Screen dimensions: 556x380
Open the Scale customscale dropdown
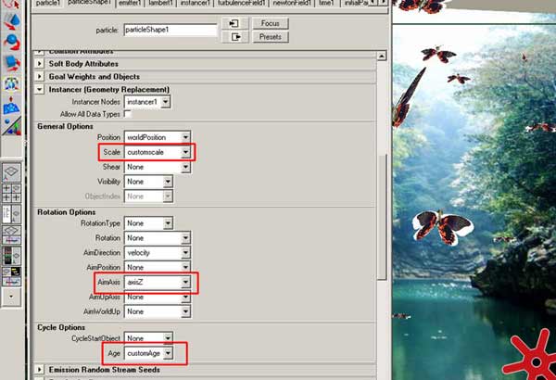[x=186, y=152]
